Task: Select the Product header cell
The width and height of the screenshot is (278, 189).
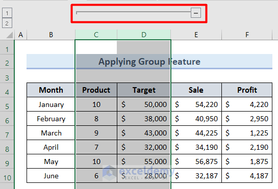Action: pyautogui.click(x=96, y=90)
